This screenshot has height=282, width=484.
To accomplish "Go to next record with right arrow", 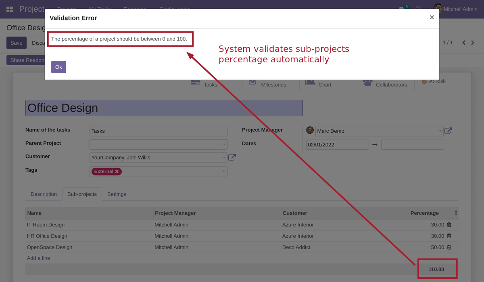I will (x=473, y=42).
